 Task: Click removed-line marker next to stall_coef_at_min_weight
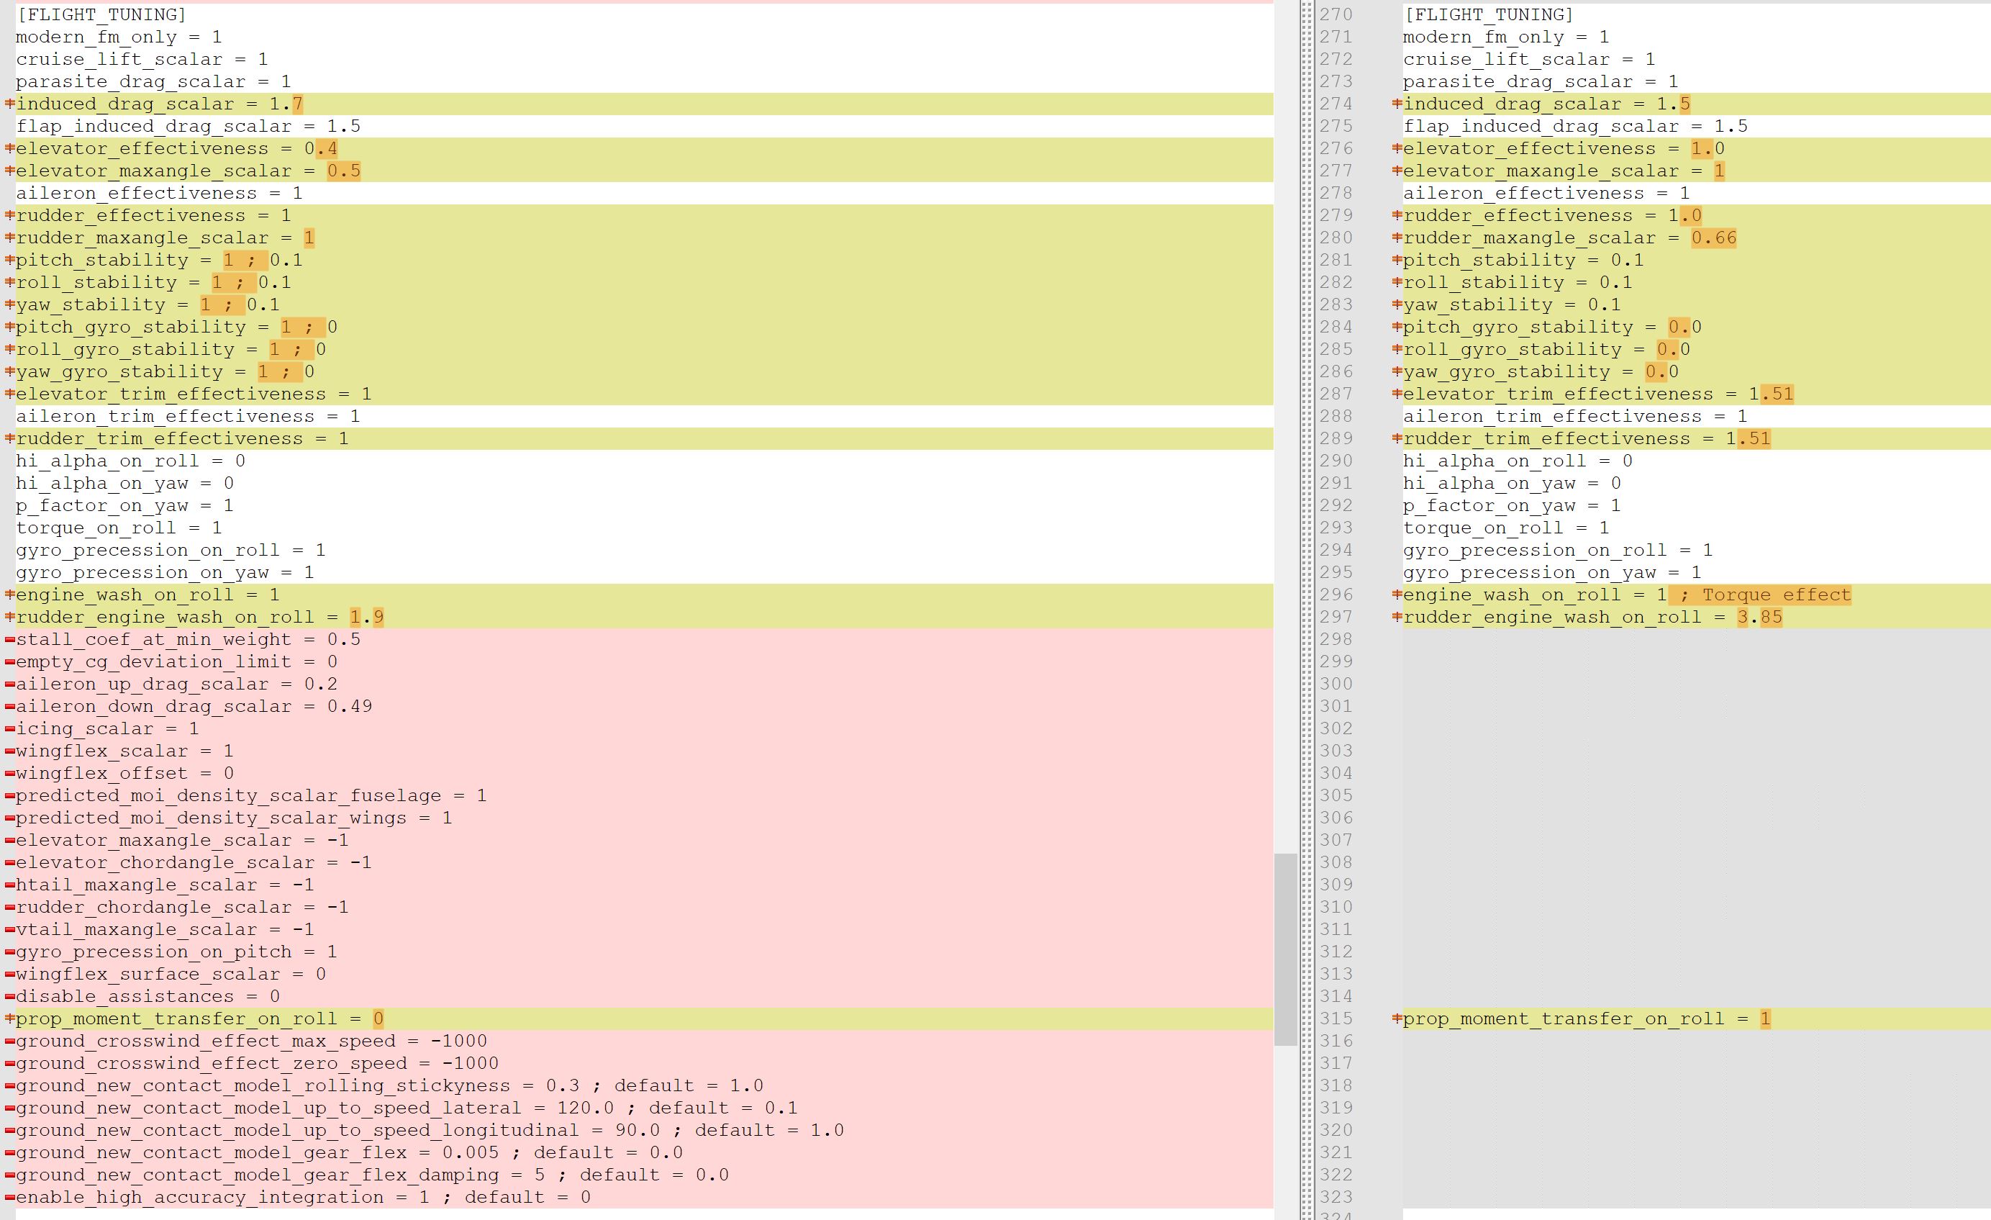click(9, 639)
